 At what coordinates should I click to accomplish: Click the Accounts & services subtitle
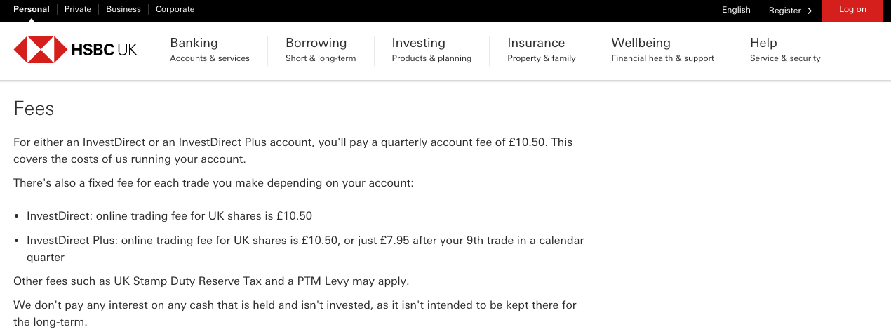pyautogui.click(x=210, y=58)
